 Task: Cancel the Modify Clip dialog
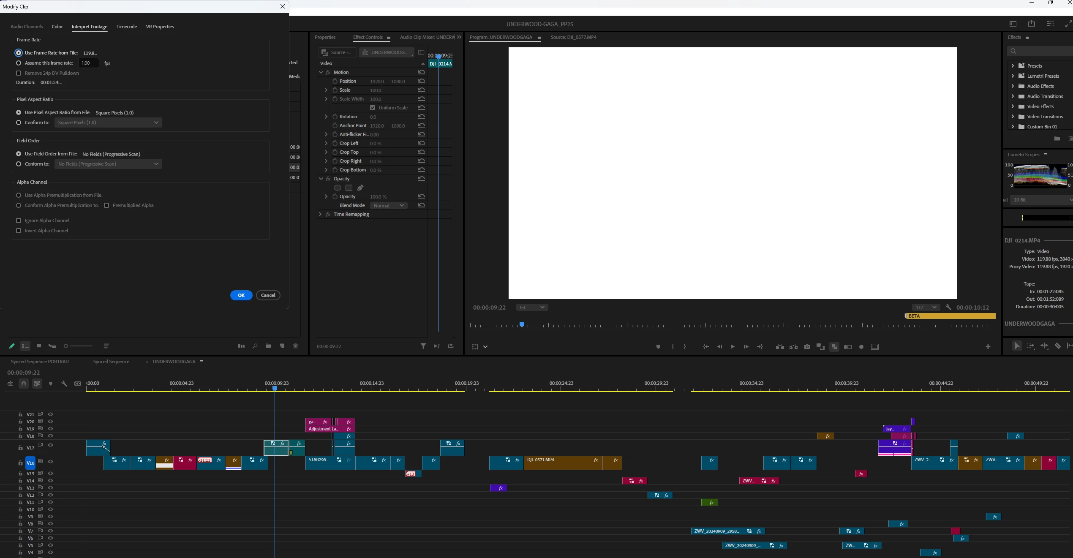(x=268, y=295)
